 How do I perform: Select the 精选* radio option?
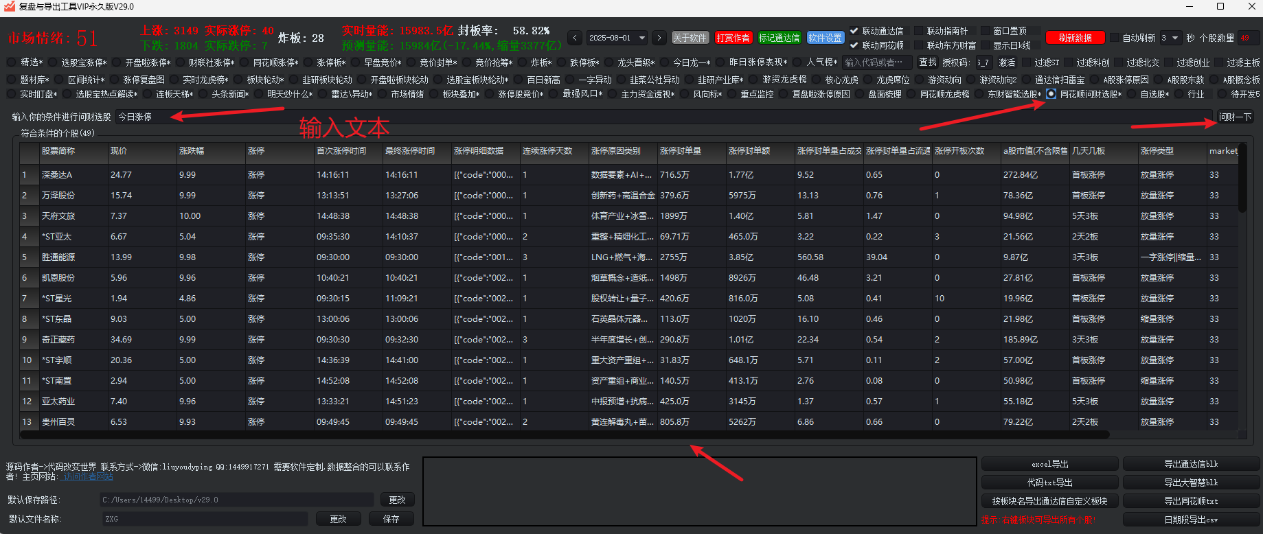[x=12, y=62]
